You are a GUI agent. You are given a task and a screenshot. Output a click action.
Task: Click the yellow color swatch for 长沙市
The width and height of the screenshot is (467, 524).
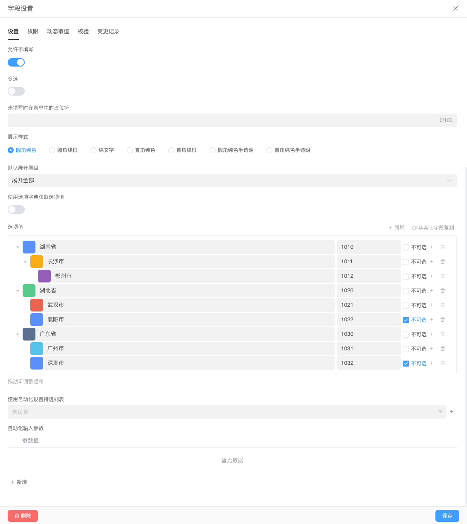tap(37, 261)
